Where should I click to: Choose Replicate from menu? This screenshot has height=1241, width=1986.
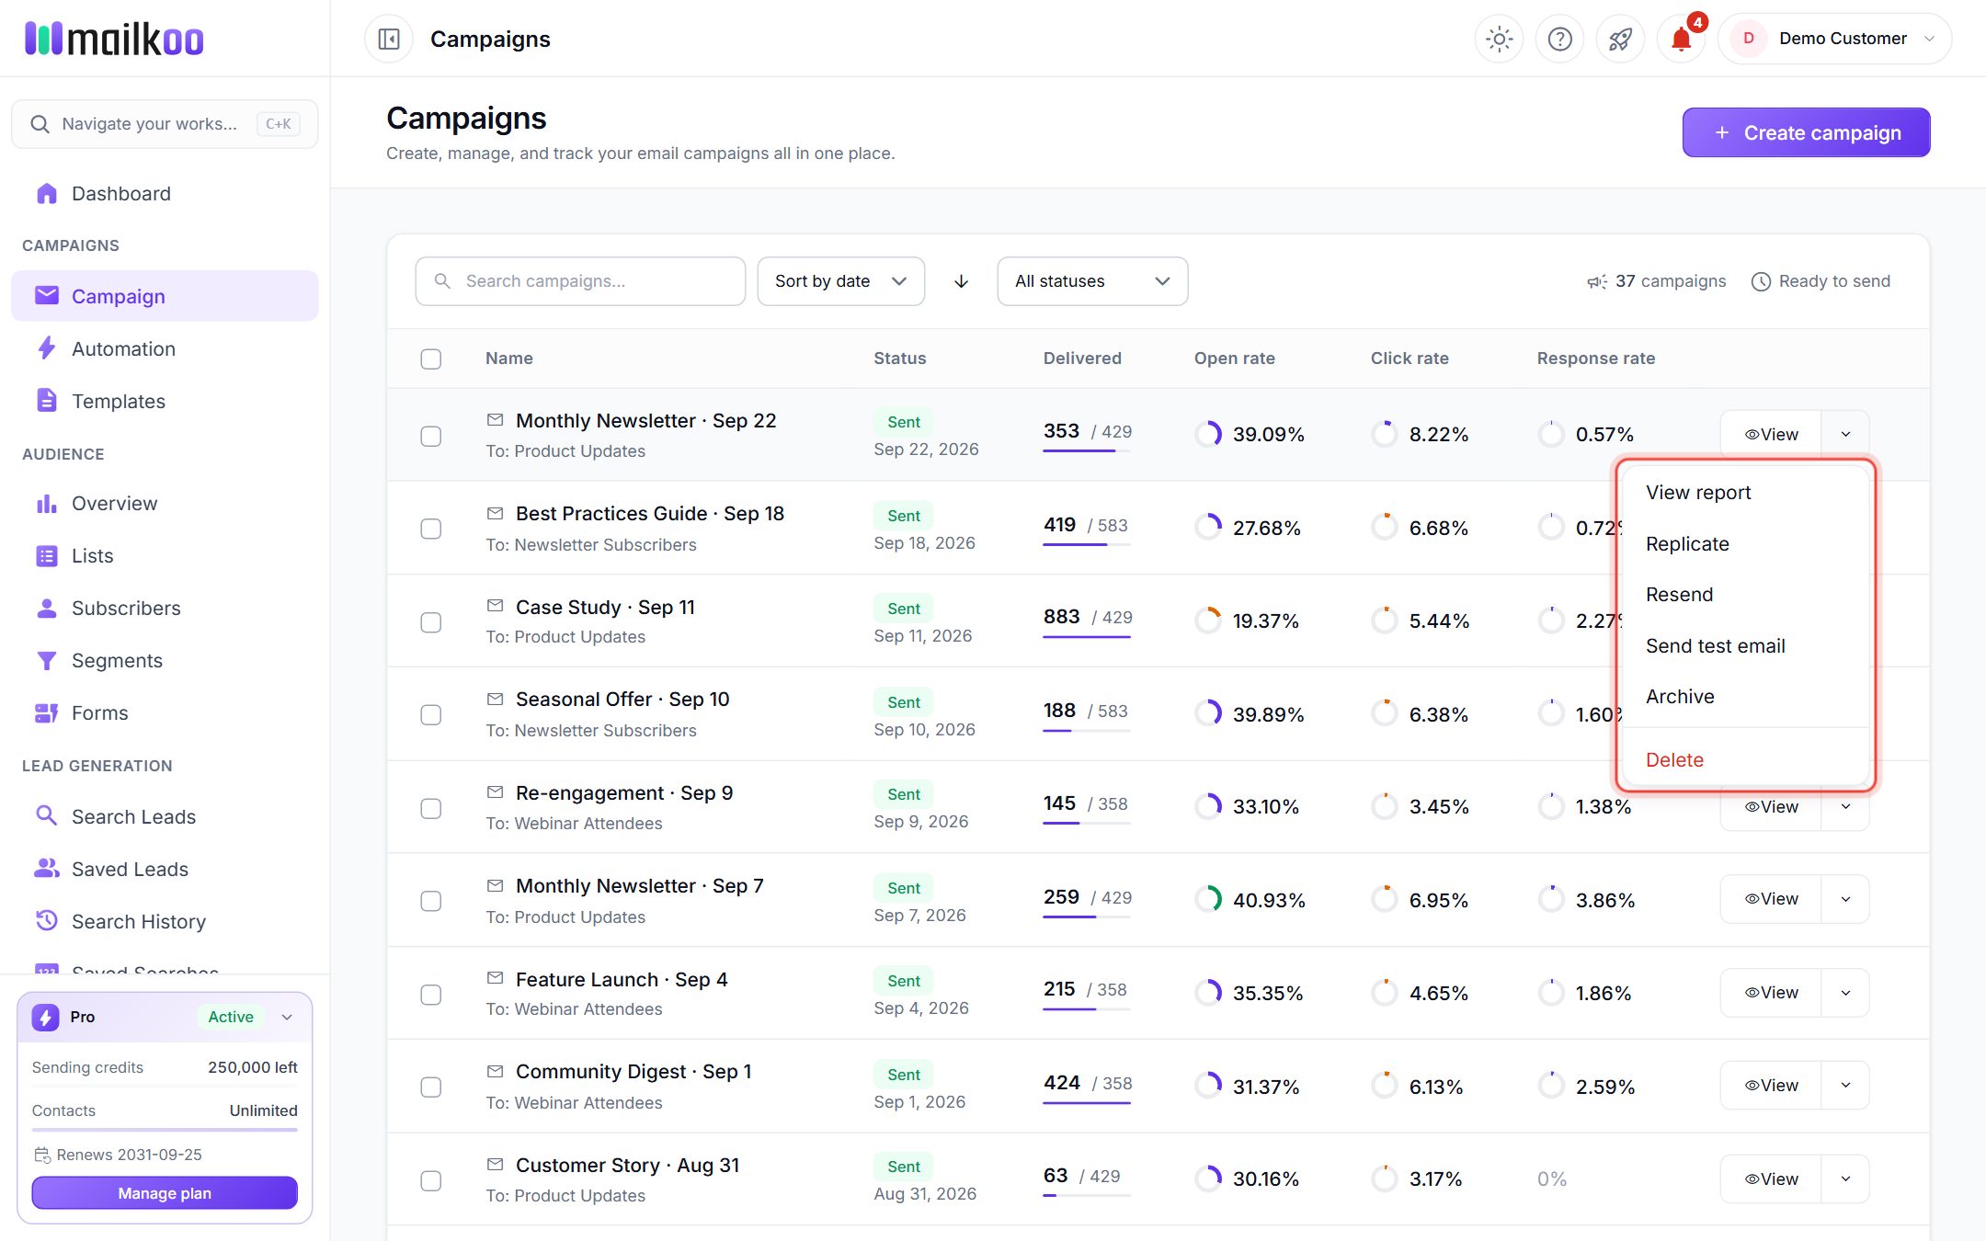click(1746, 544)
